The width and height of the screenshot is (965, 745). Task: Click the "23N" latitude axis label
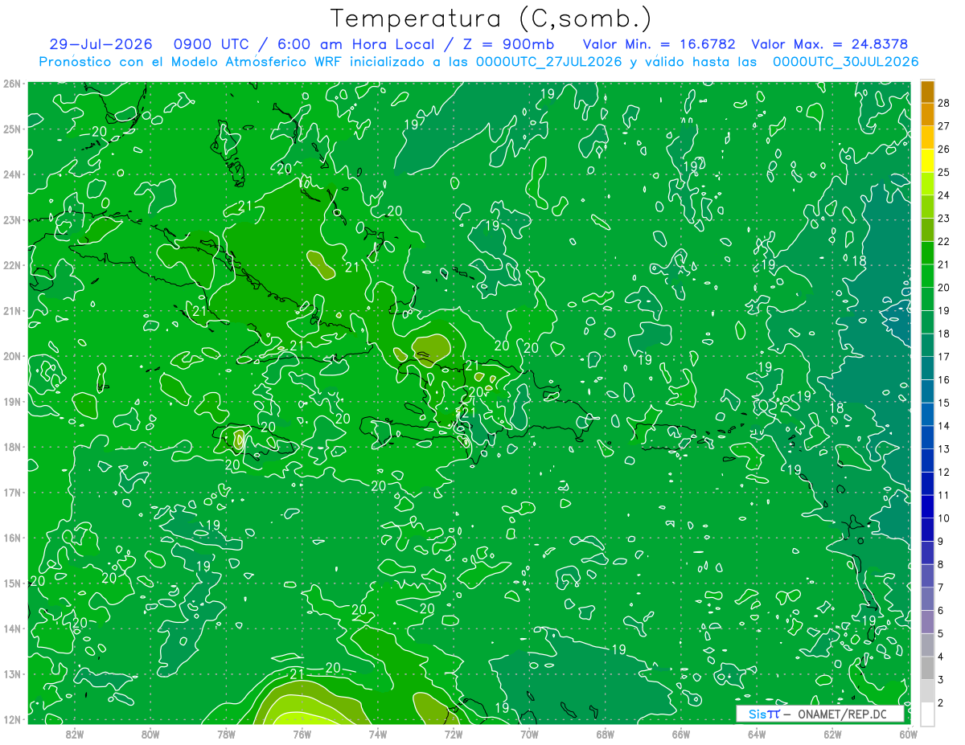coord(12,219)
